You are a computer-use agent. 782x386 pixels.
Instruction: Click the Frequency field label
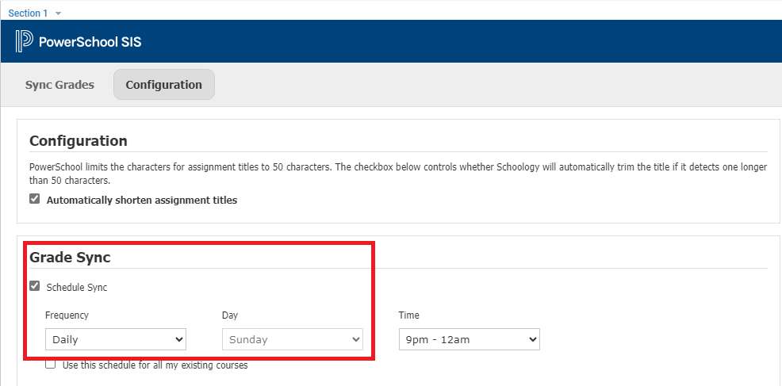[67, 315]
